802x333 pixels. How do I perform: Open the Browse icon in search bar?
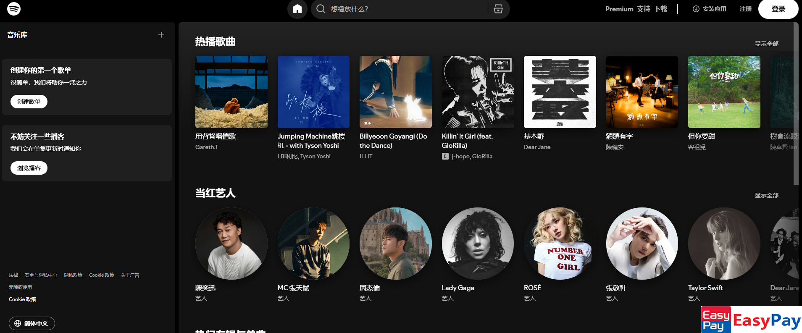coord(498,9)
